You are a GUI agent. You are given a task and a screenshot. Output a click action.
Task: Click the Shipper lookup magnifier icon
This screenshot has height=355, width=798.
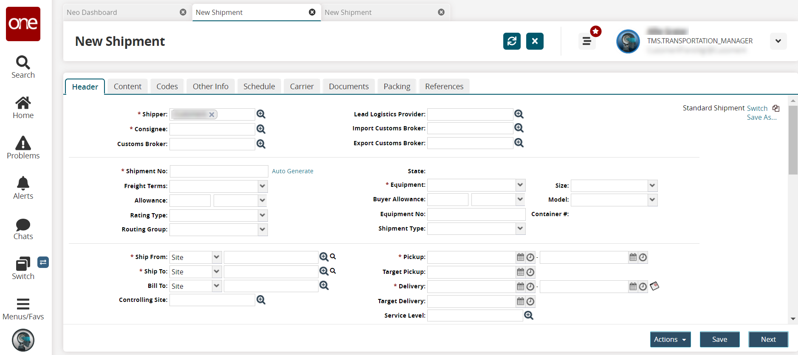pyautogui.click(x=261, y=114)
